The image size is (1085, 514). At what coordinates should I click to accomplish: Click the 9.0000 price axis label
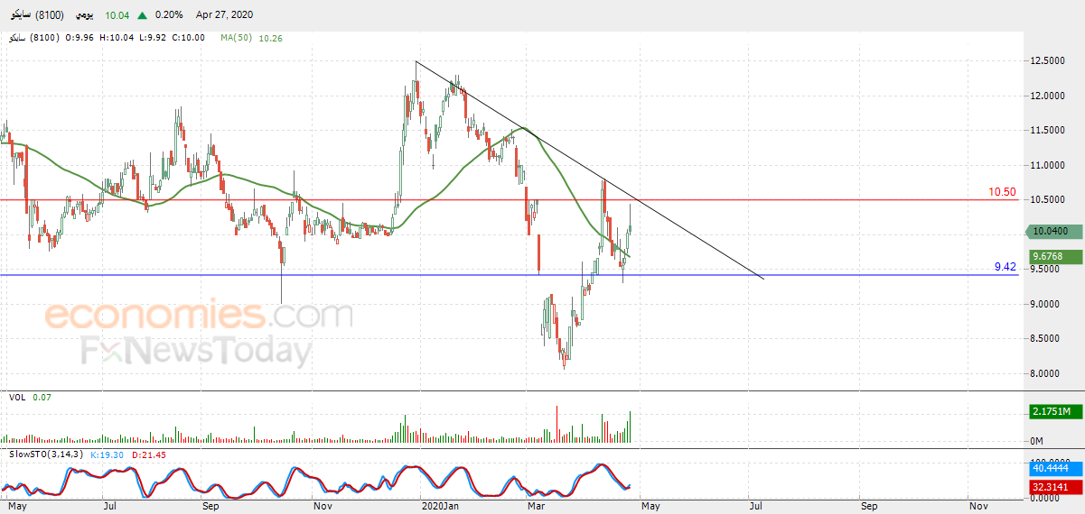click(x=1046, y=304)
